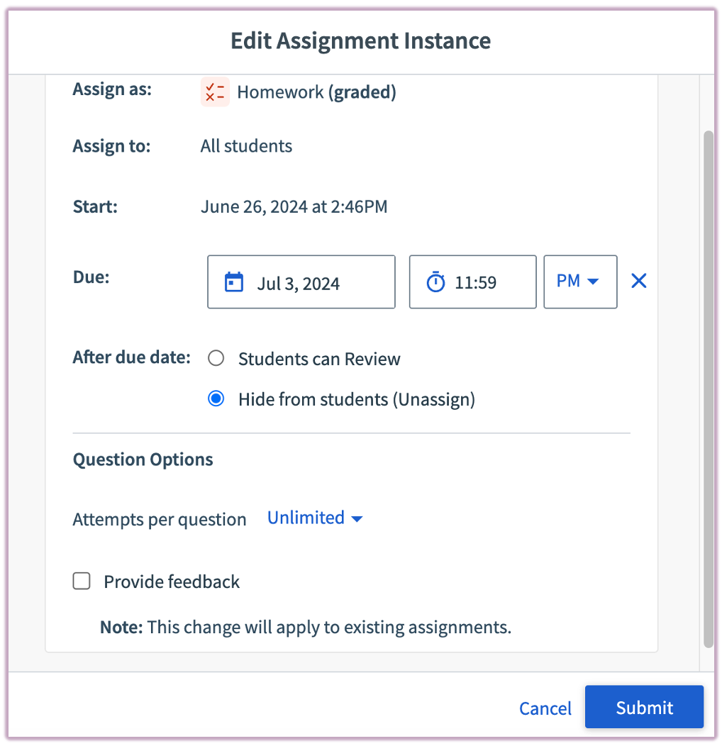Click the Jul 3, 2024 date field
The width and height of the screenshot is (722, 746).
(301, 281)
